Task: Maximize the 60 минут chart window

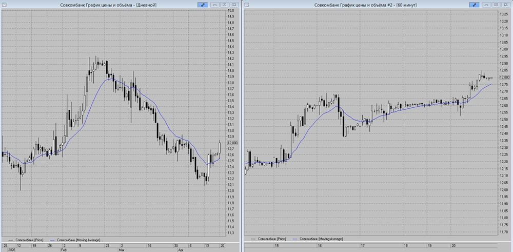Action: pos(496,5)
